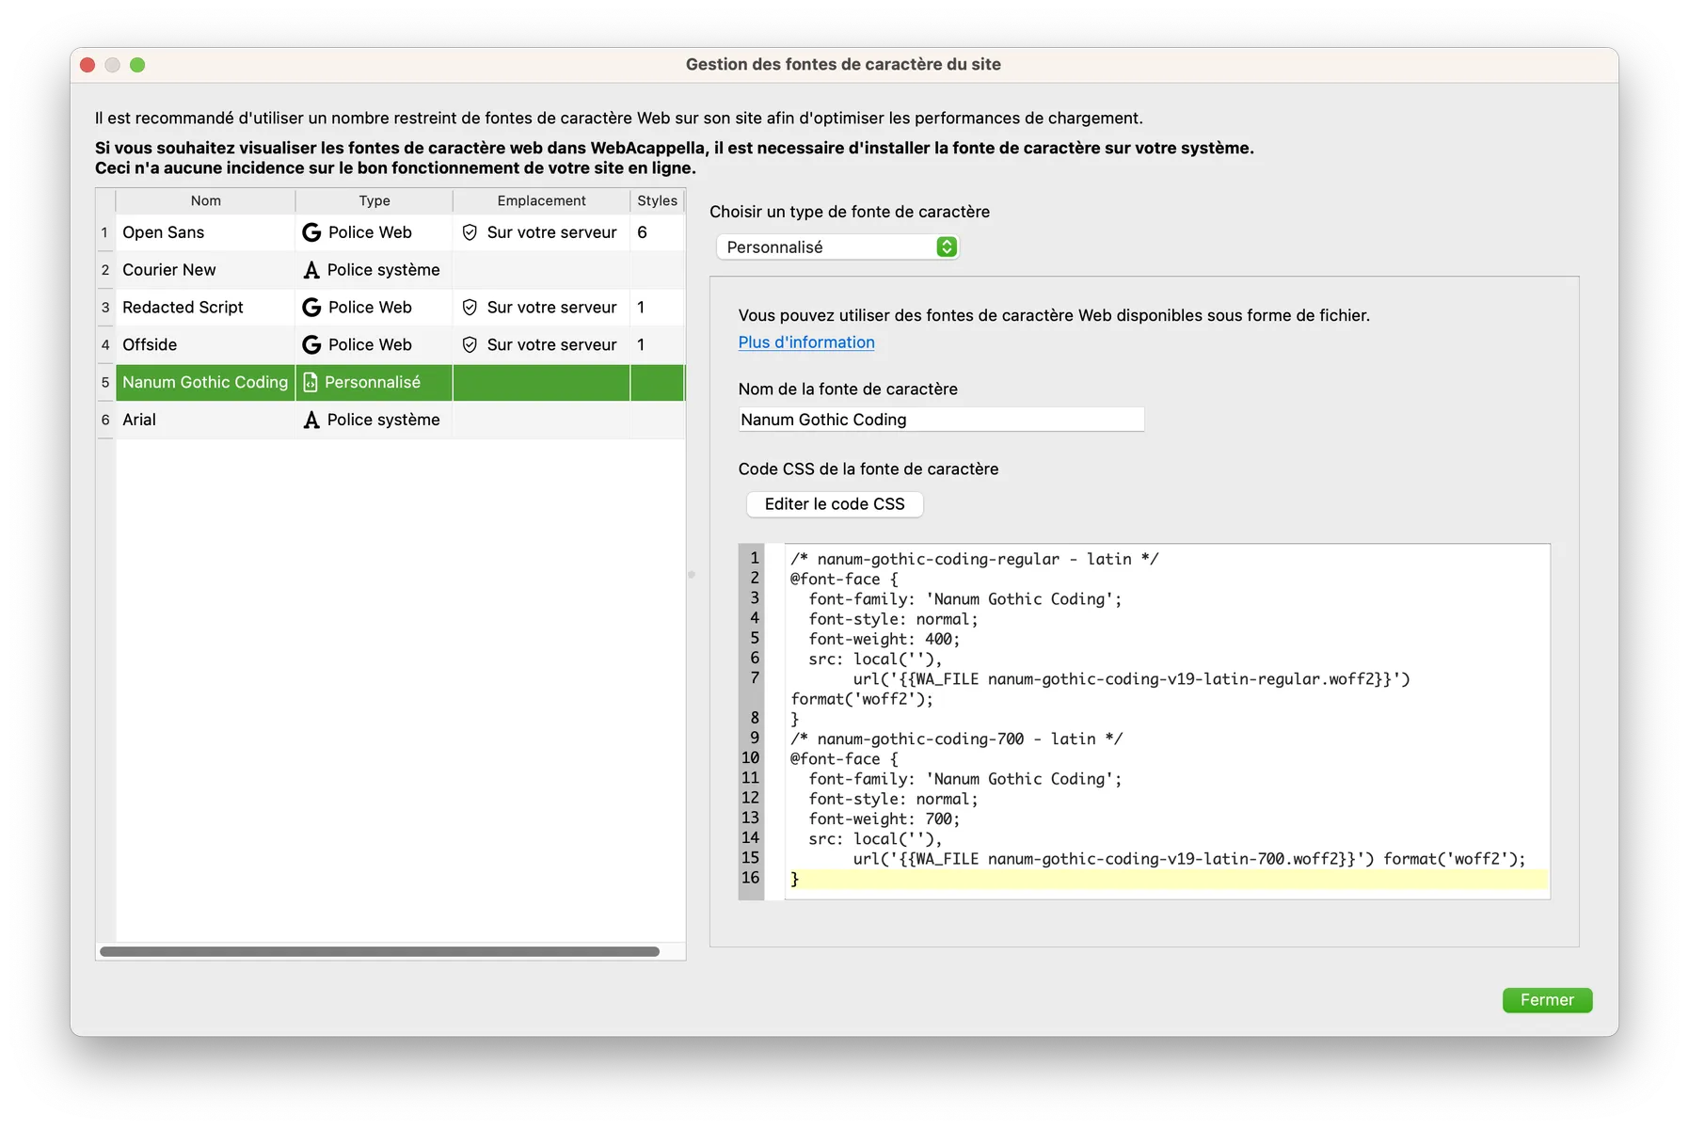The height and width of the screenshot is (1129, 1689).
Task: Click the font name field containing Nanum Gothic Coding
Action: (941, 420)
